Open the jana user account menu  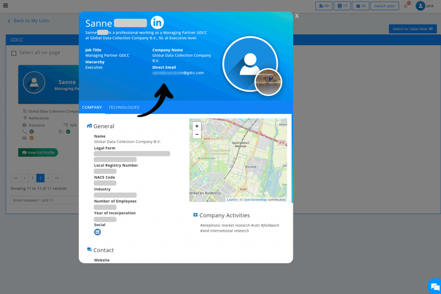pos(425,6)
